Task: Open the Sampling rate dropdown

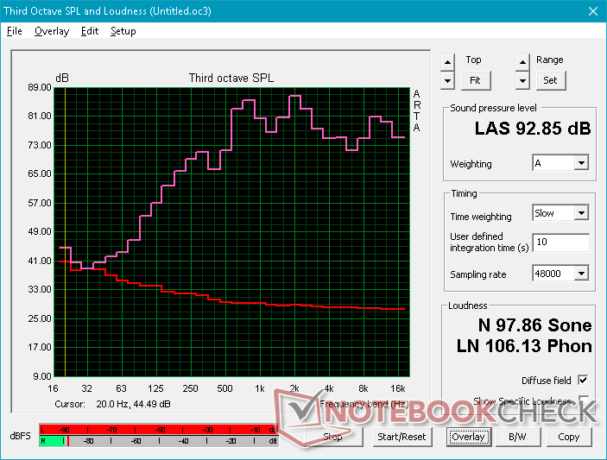Action: (x=581, y=274)
